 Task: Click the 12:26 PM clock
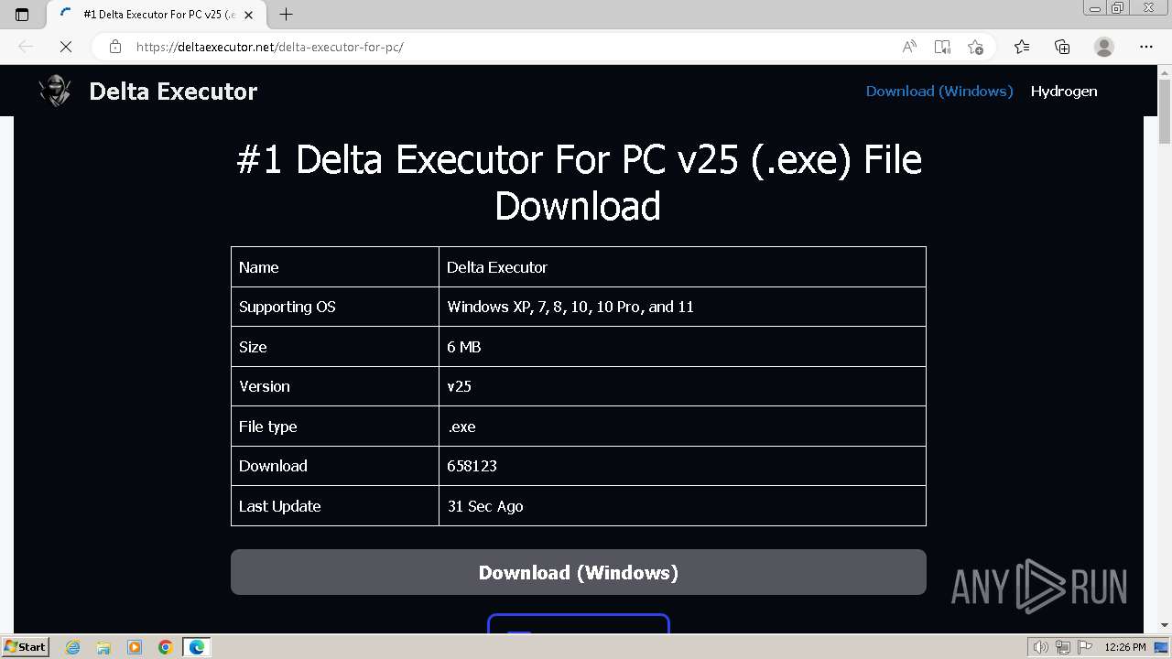pyautogui.click(x=1125, y=647)
